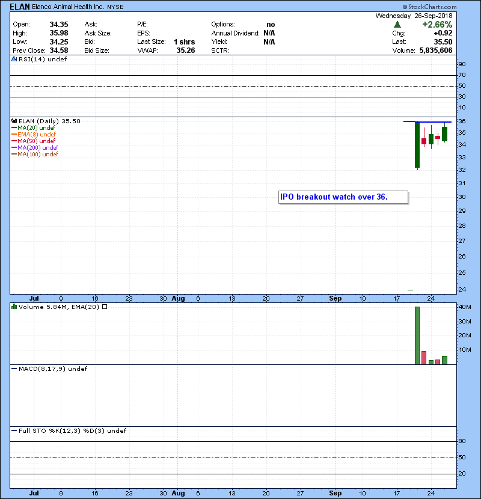Click the ELAN ticker symbol in the header

[x=20, y=7]
